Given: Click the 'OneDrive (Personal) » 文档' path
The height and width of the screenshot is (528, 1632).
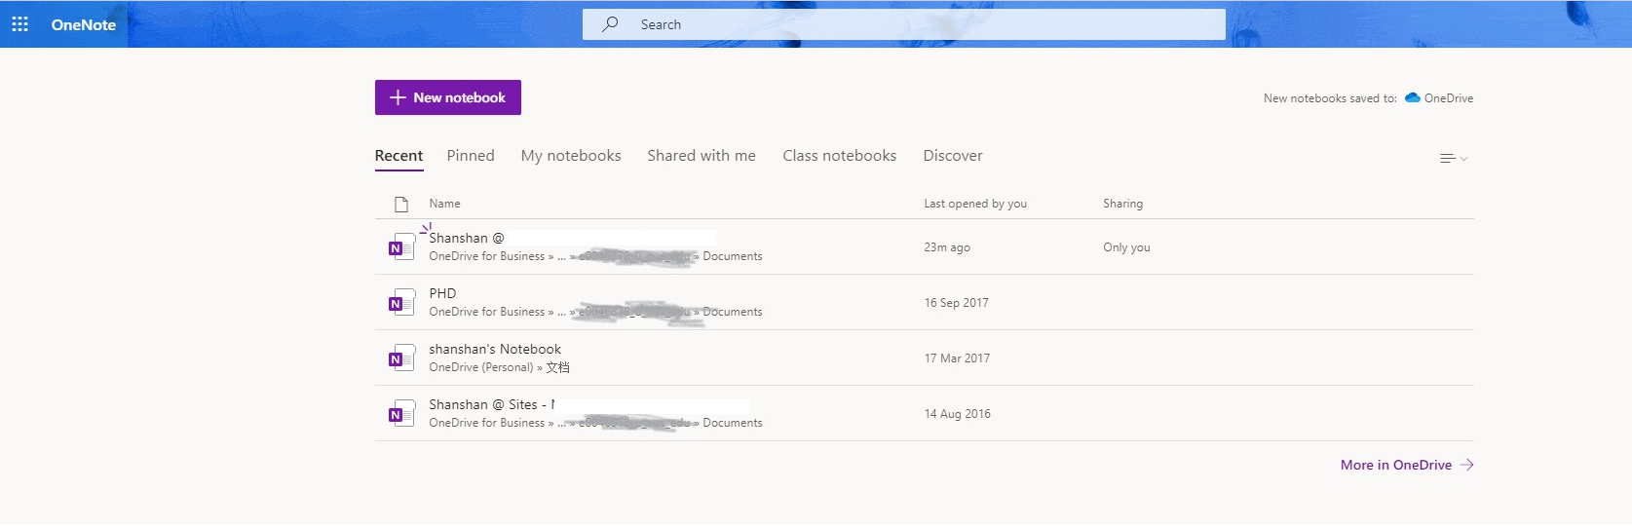Looking at the screenshot, I should (499, 367).
